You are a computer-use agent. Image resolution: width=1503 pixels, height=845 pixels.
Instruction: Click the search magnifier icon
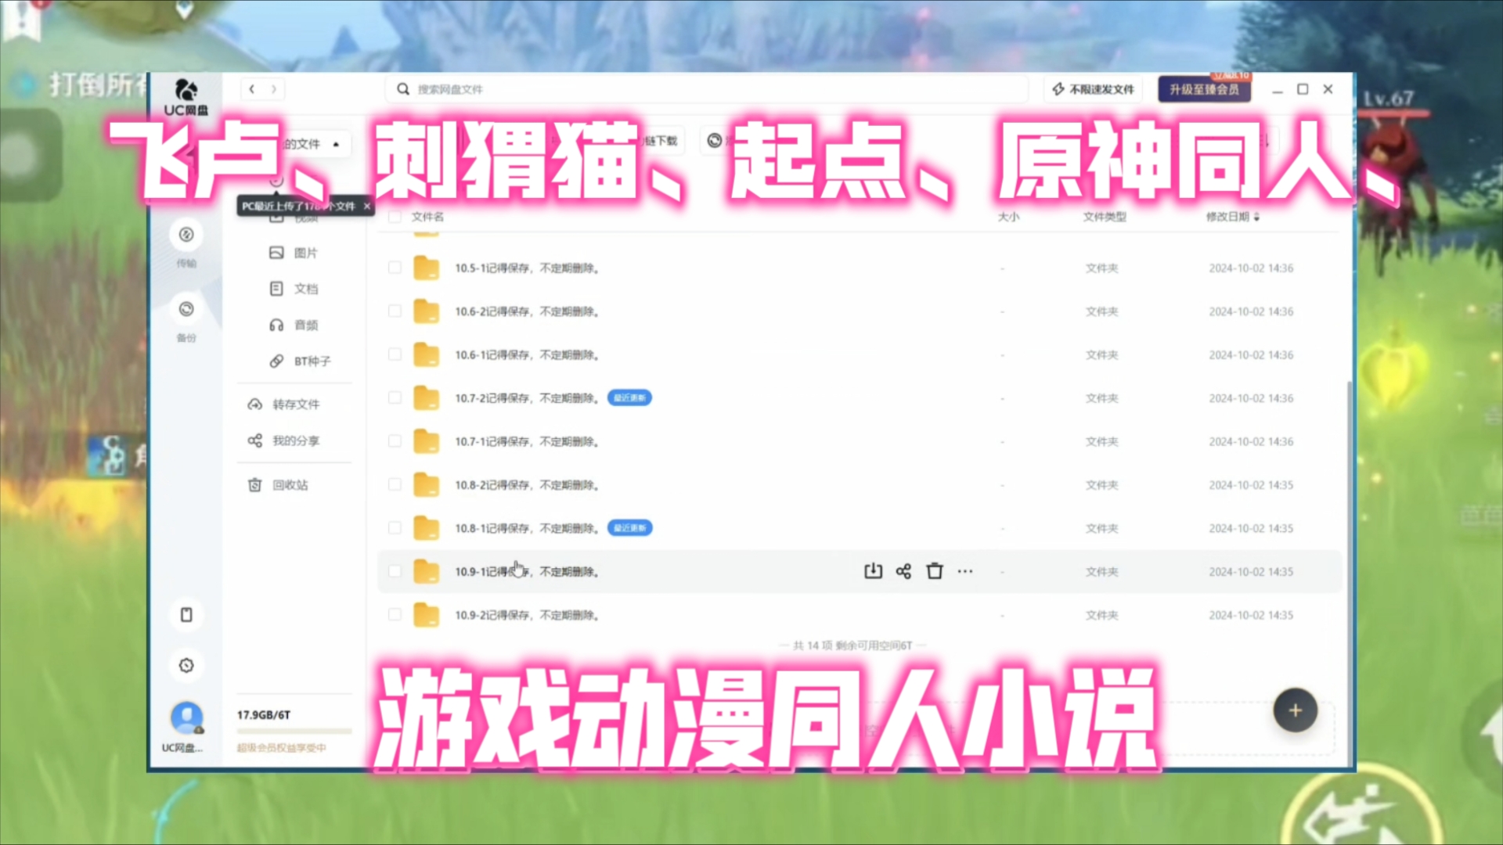click(x=403, y=89)
